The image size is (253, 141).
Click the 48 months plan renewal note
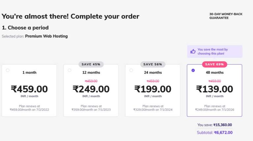(214, 108)
